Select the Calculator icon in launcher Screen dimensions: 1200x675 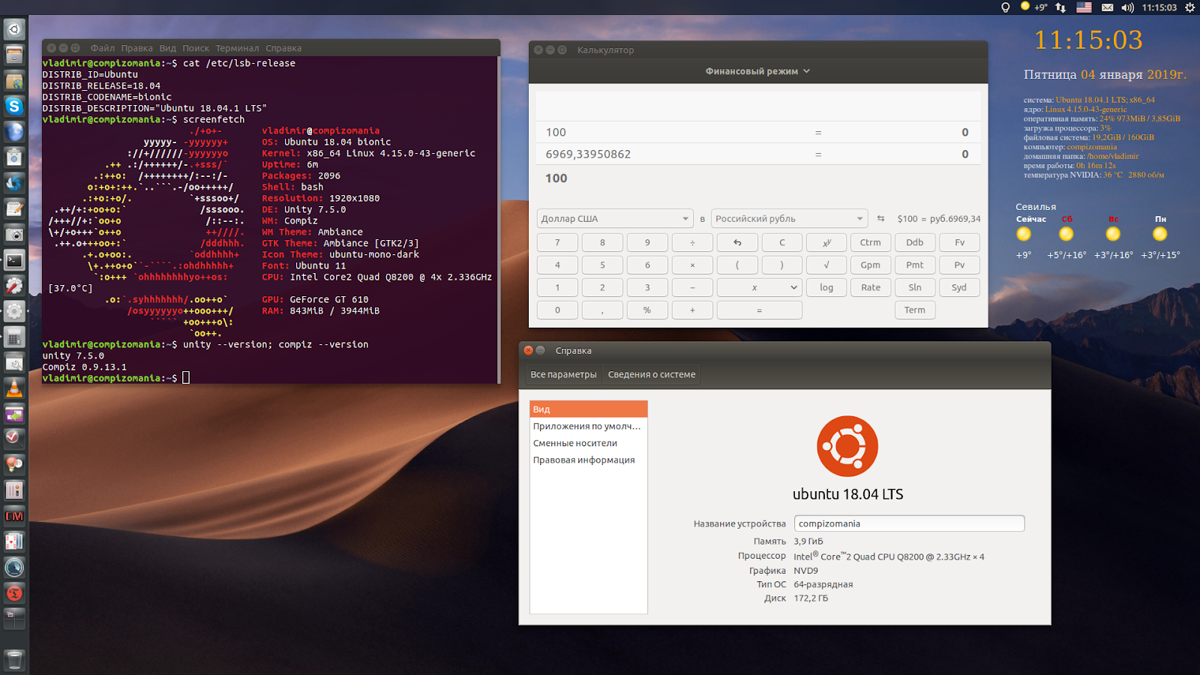tap(14, 337)
